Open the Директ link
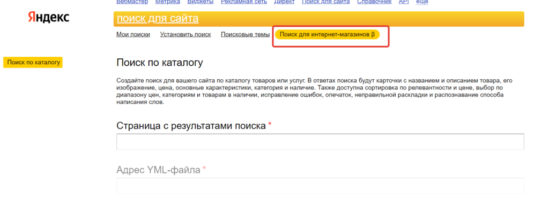 click(284, 2)
